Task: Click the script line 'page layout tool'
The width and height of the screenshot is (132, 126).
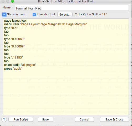Action: (x=15, y=21)
